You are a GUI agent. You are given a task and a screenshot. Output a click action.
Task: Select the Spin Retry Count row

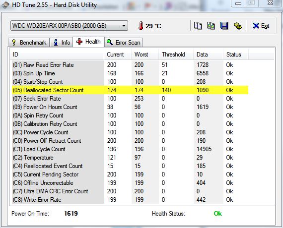point(130,115)
